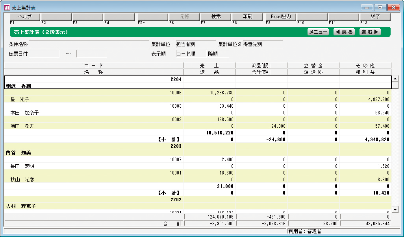This screenshot has height=237, width=404.
Task: Open the 表示順 コード順 field
Action: coord(191,54)
